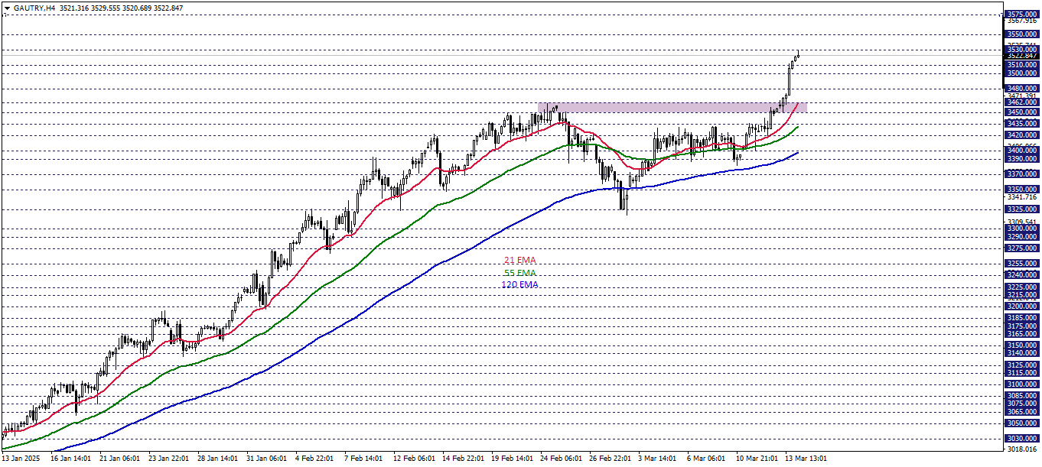Click the 3018.016 value on price axis

(1022, 450)
